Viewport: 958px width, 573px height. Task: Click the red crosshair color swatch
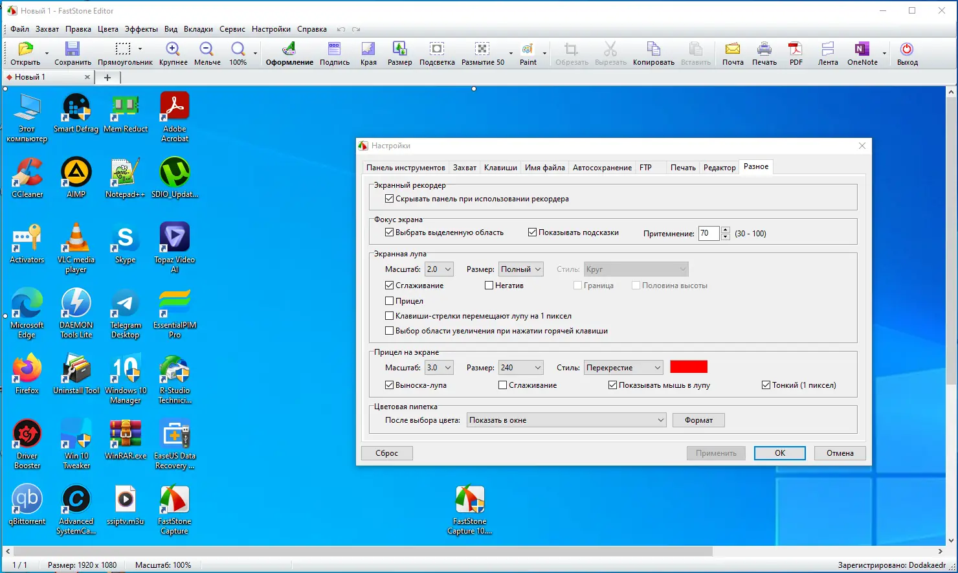coord(689,366)
